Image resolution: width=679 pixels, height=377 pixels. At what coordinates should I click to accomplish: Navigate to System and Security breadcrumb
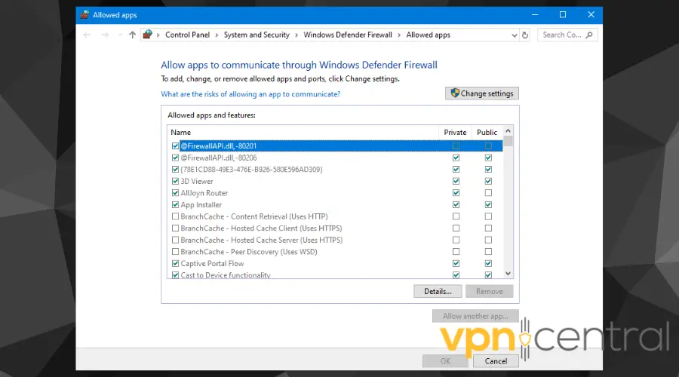pos(257,35)
